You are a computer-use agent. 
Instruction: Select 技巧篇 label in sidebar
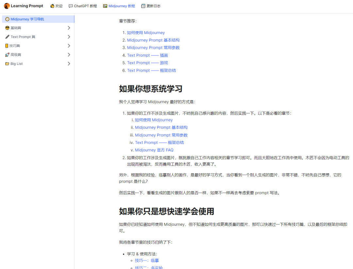tap(15, 46)
